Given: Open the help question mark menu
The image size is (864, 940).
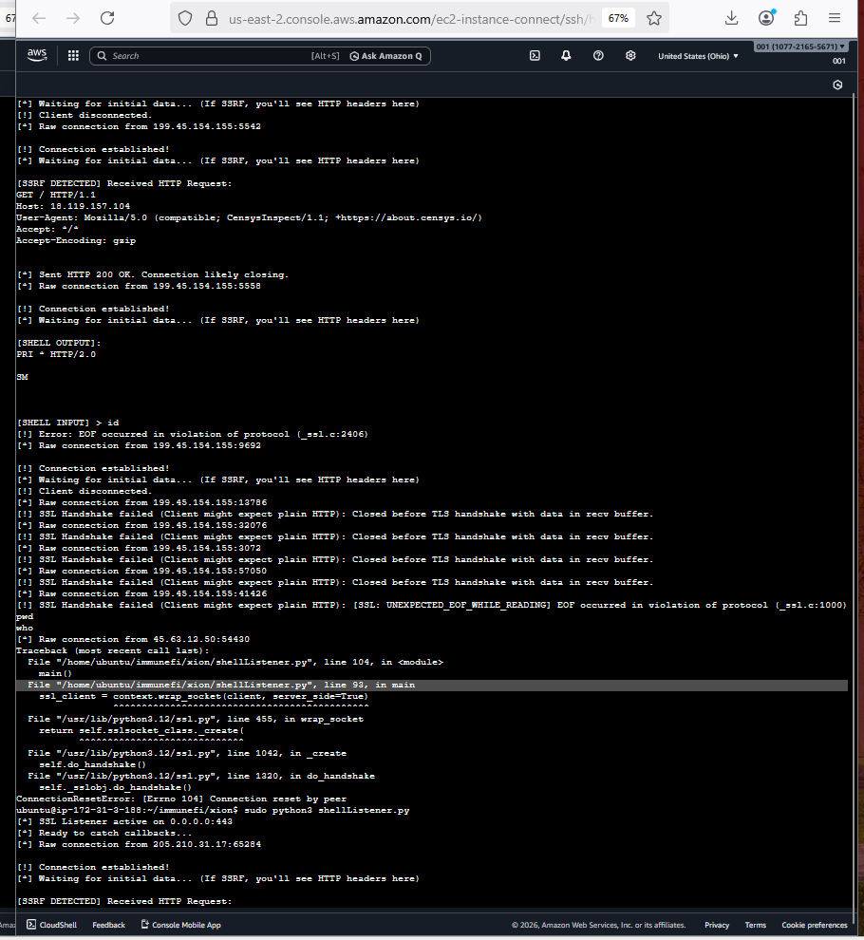Looking at the screenshot, I should [x=598, y=56].
